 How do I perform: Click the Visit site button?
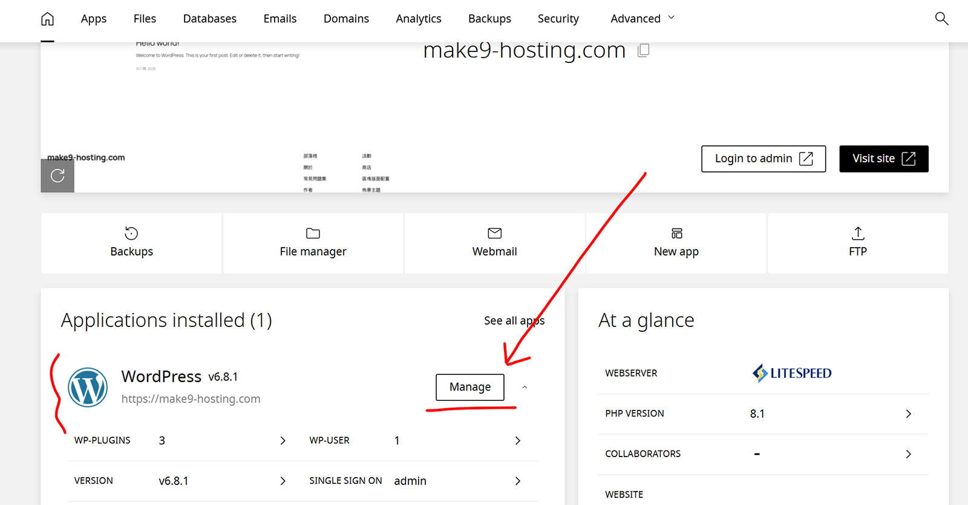point(884,159)
